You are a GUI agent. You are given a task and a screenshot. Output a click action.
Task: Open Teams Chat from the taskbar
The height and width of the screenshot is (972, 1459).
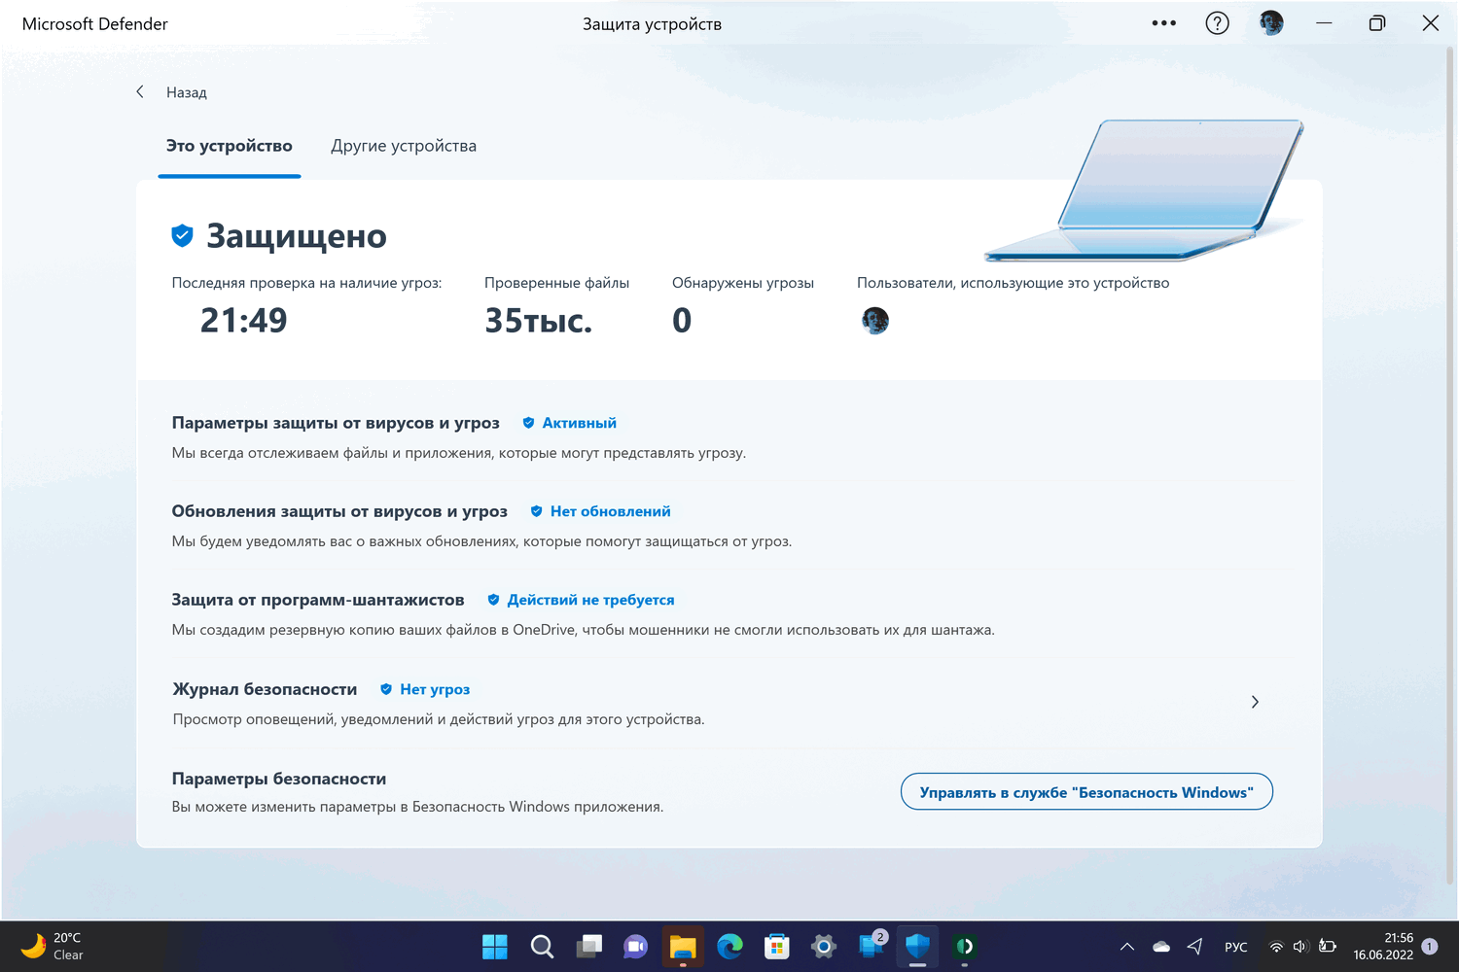tap(635, 947)
